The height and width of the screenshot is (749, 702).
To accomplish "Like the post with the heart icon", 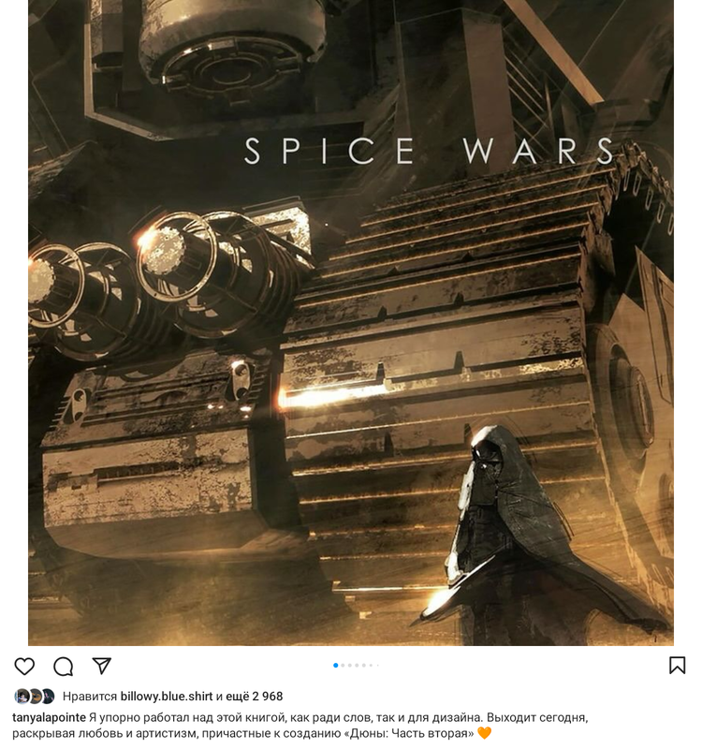I will pyautogui.click(x=24, y=667).
